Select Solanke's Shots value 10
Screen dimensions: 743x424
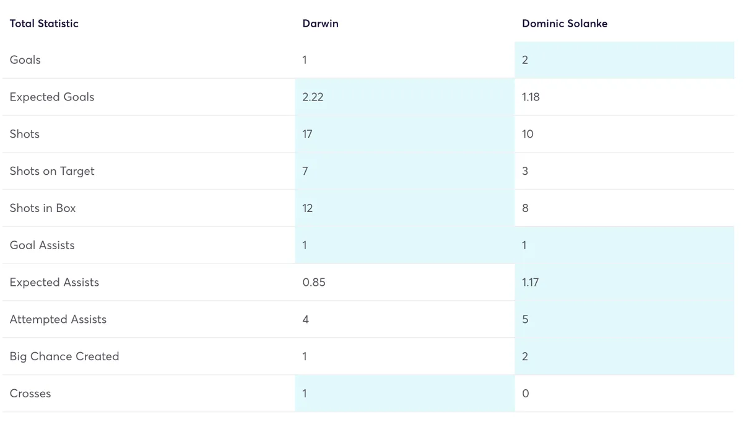[x=528, y=134]
